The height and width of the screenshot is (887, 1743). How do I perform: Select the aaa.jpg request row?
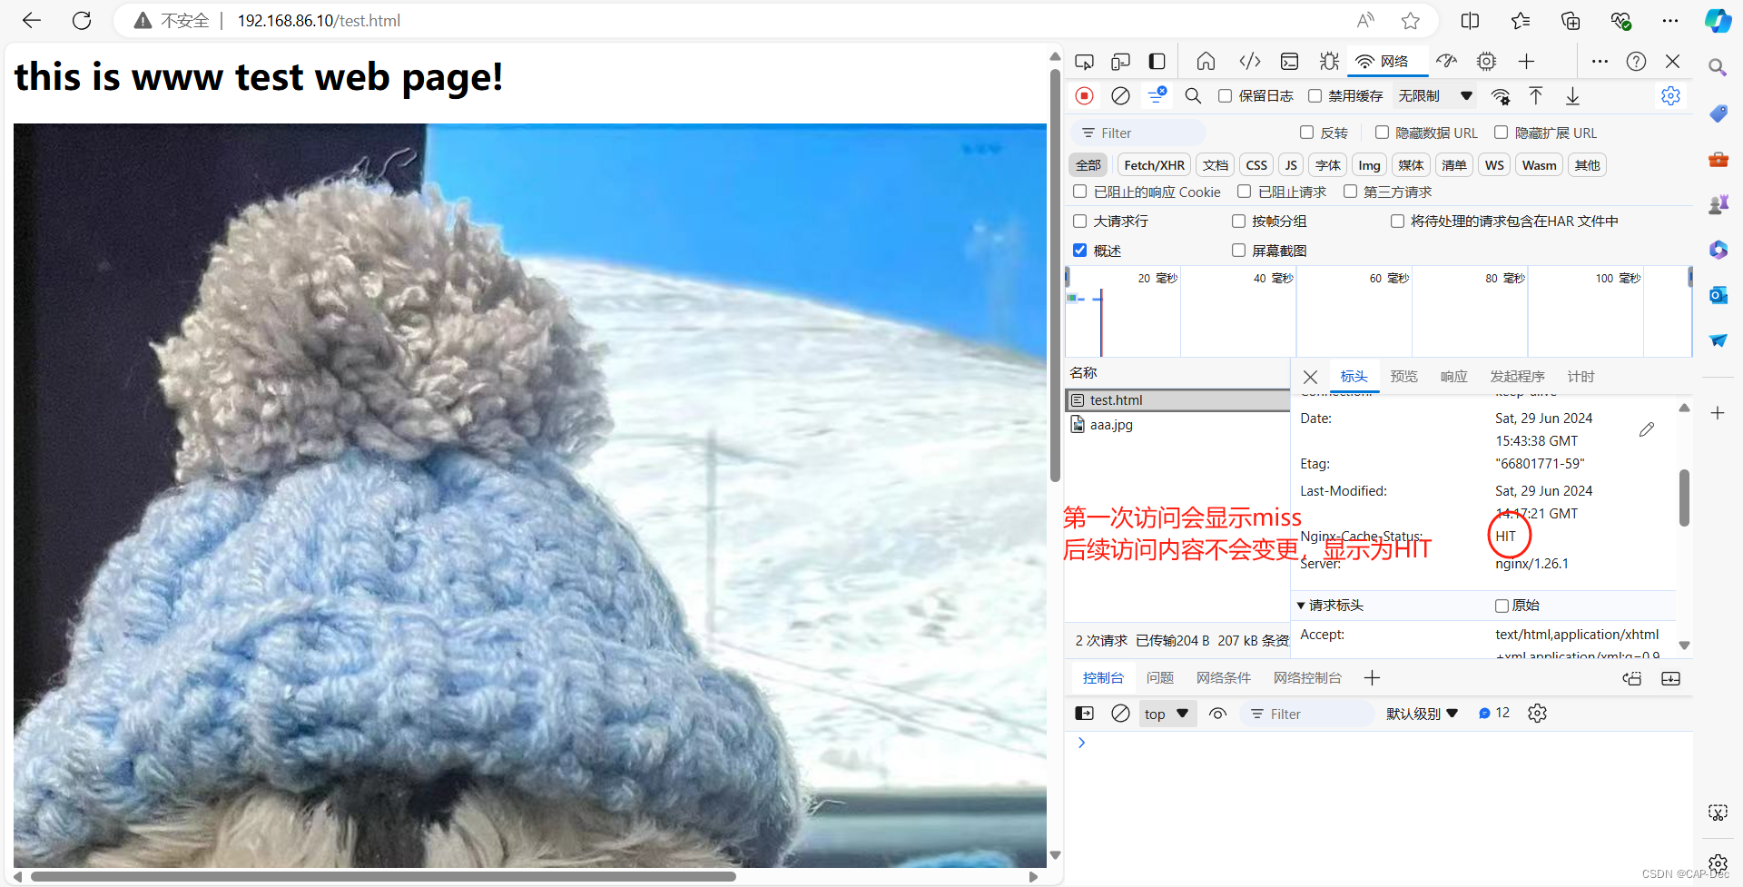1177,424
